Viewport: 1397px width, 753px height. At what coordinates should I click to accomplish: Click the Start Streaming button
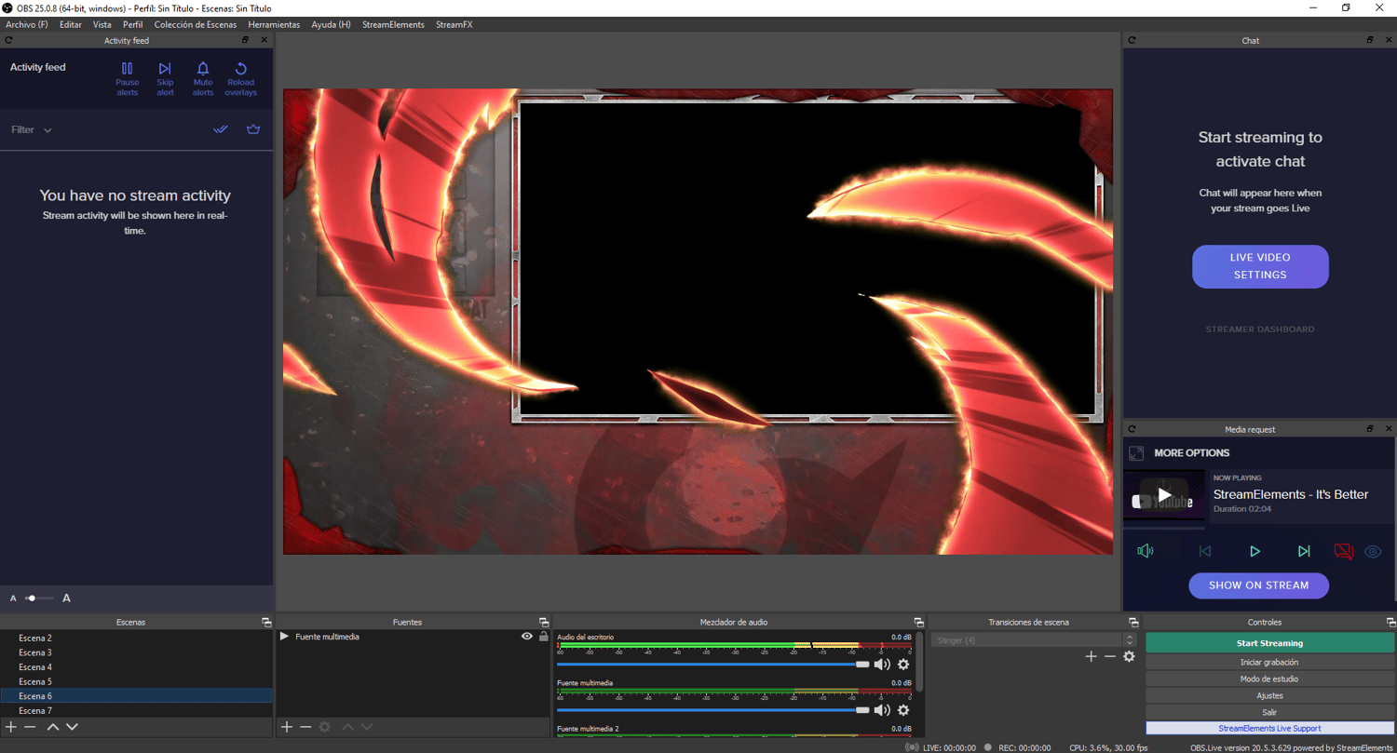(1270, 643)
